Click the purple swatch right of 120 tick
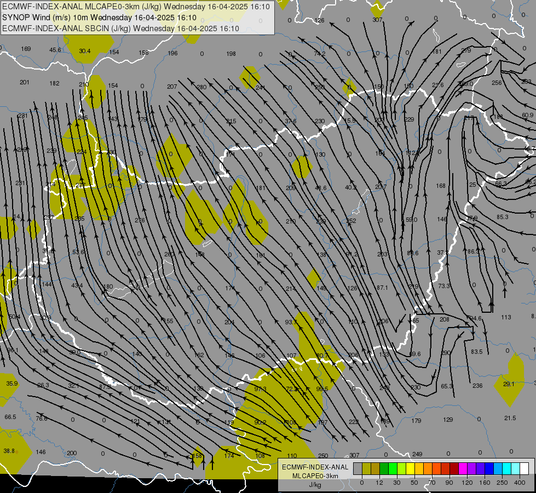536x493 pixels. coord(472,468)
